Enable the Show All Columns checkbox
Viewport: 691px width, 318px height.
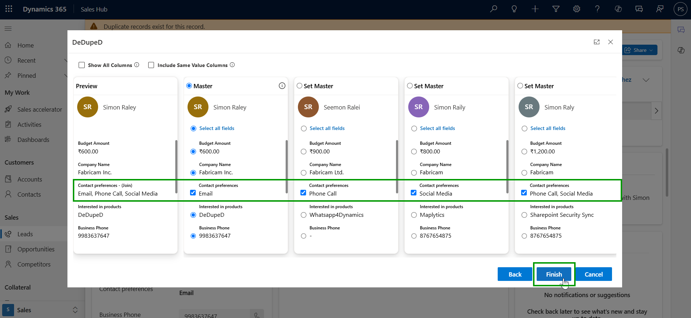pos(82,65)
